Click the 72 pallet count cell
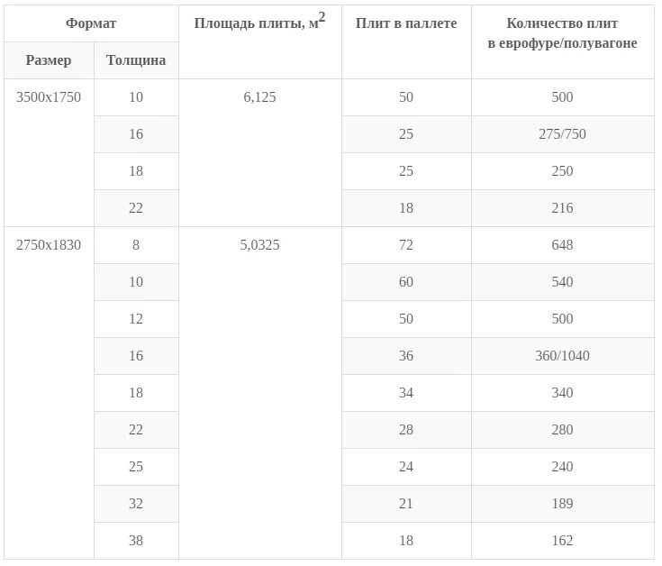Screen dimensions: 662x566 [x=406, y=245]
